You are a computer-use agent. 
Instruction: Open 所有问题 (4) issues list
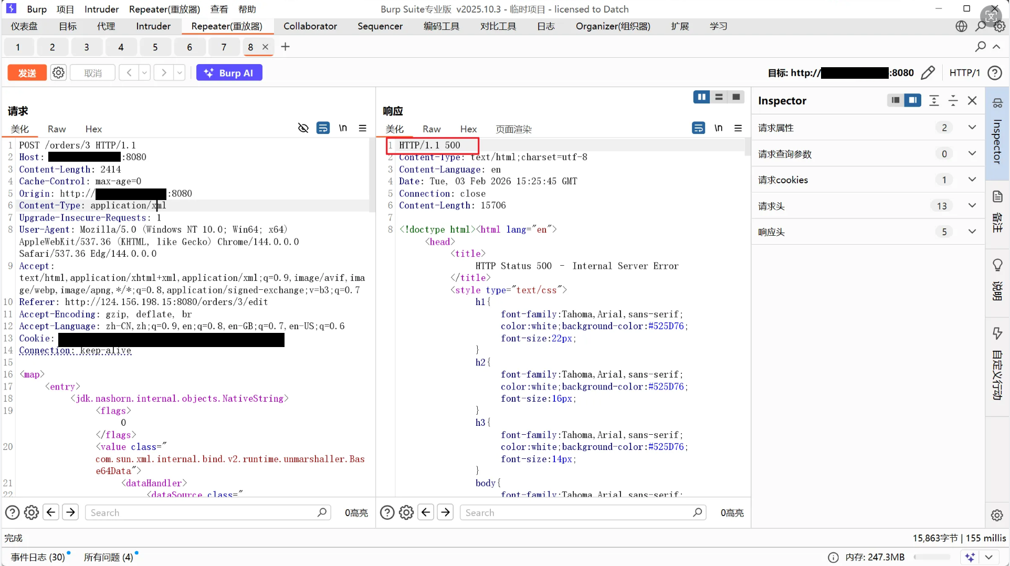pyautogui.click(x=109, y=557)
